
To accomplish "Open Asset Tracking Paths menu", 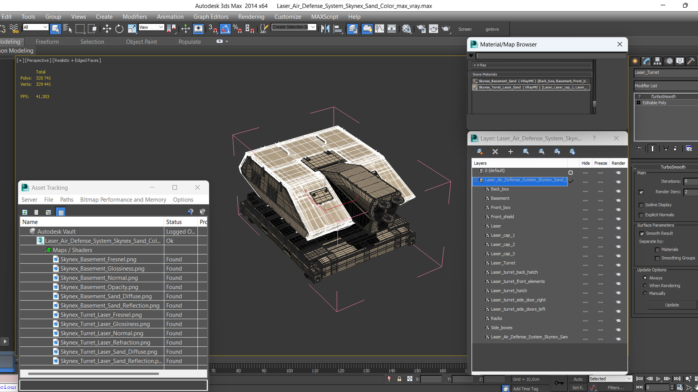I will tap(67, 200).
